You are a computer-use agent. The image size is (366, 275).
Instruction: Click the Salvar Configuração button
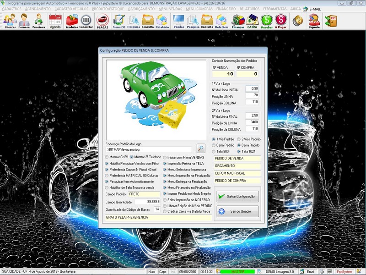coord(237,196)
